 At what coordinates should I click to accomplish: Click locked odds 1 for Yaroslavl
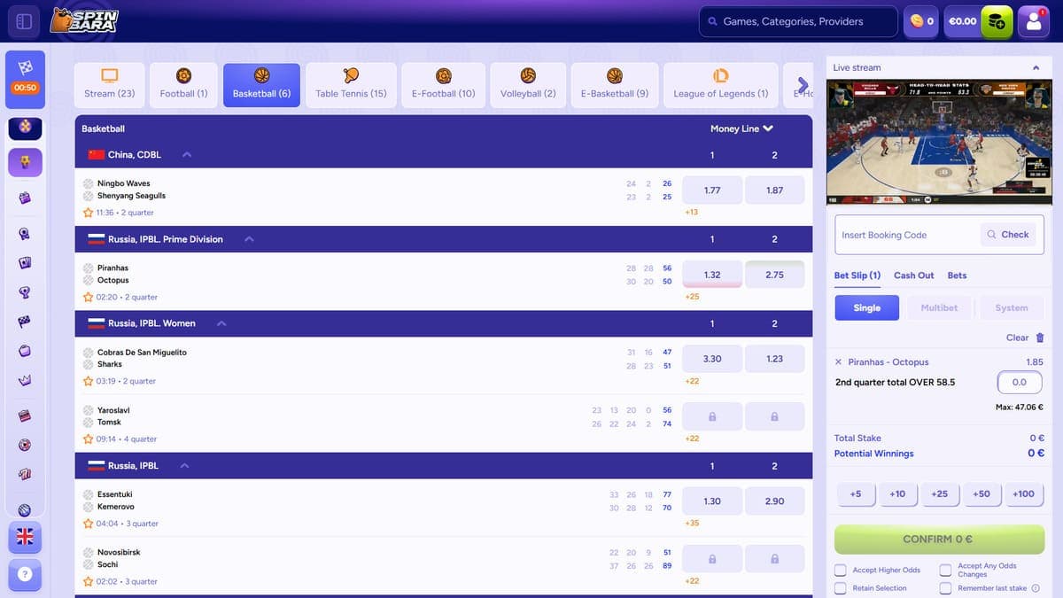coord(712,416)
